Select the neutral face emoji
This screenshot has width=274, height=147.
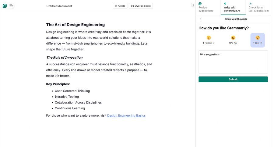[233, 38]
